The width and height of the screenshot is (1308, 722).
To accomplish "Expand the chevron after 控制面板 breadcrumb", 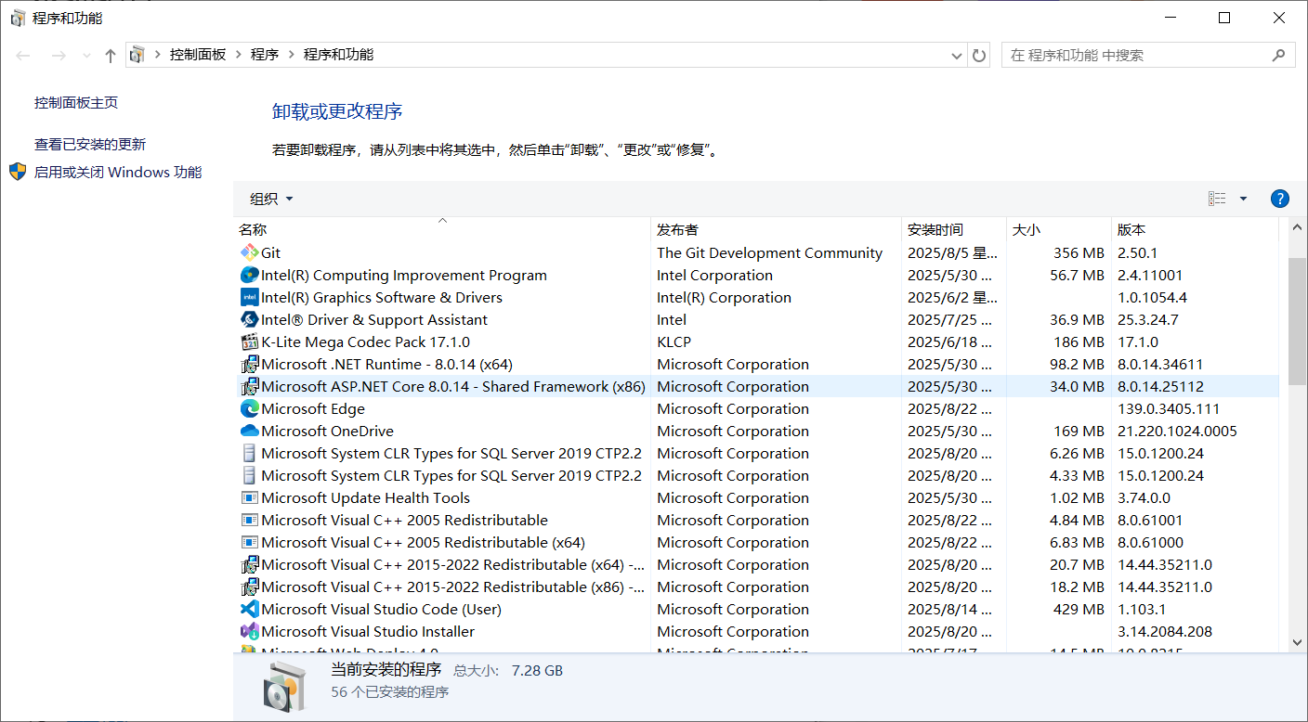I will 238,55.
